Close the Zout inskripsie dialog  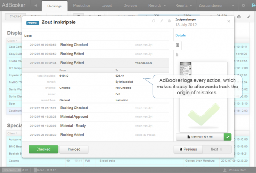click(x=229, y=22)
